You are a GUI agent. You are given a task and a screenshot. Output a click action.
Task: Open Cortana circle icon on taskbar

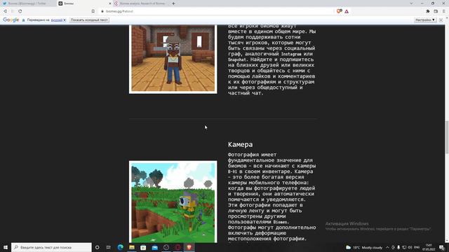click(x=97, y=247)
